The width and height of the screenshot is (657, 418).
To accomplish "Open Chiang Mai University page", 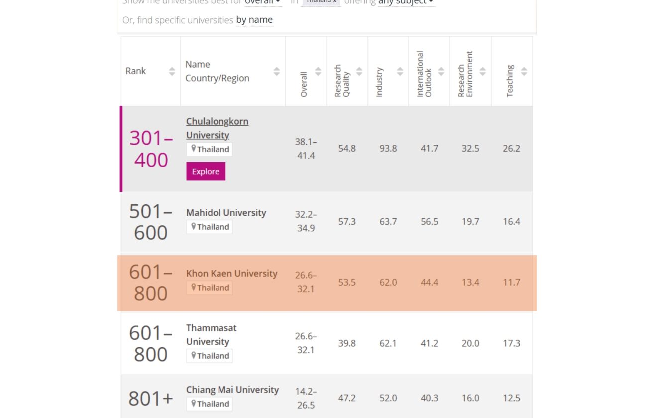I will pos(232,390).
